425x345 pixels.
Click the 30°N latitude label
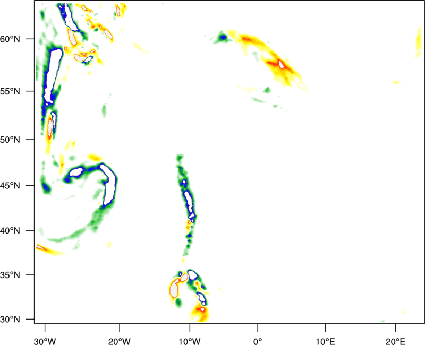[10, 320]
